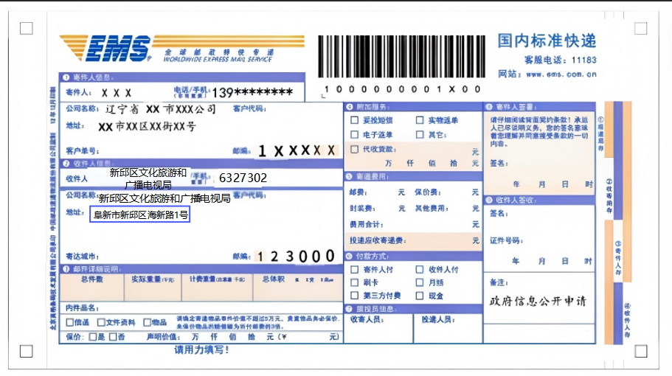Click the 计费重量 column cell
The width and height of the screenshot is (672, 376).
(x=218, y=288)
